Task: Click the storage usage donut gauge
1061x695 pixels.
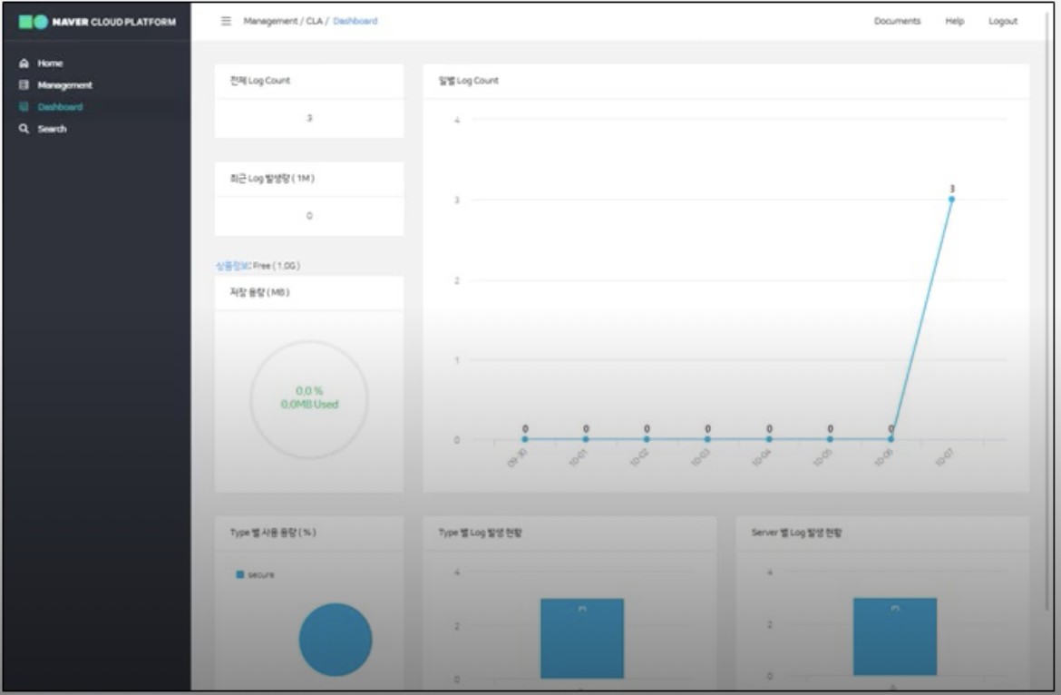Action: click(x=309, y=399)
